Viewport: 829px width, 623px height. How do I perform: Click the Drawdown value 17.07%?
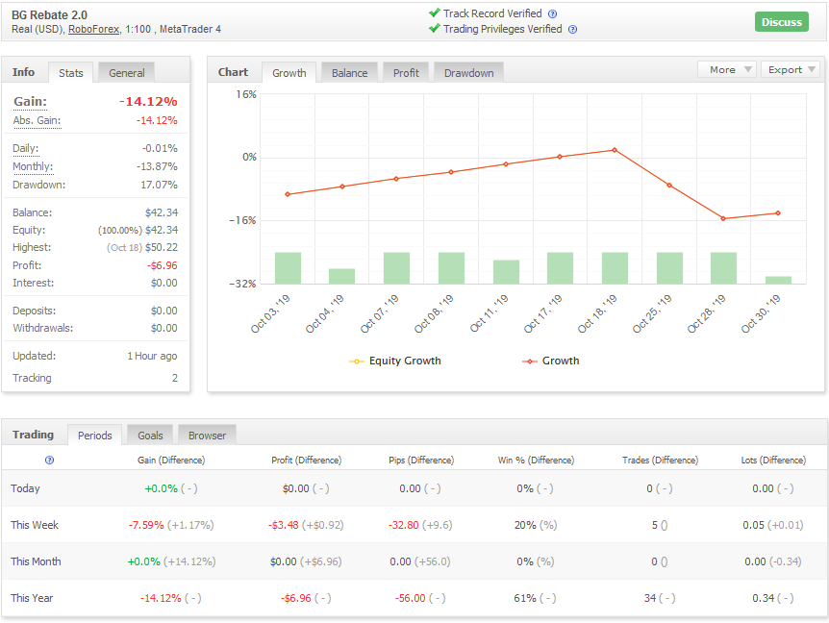159,185
